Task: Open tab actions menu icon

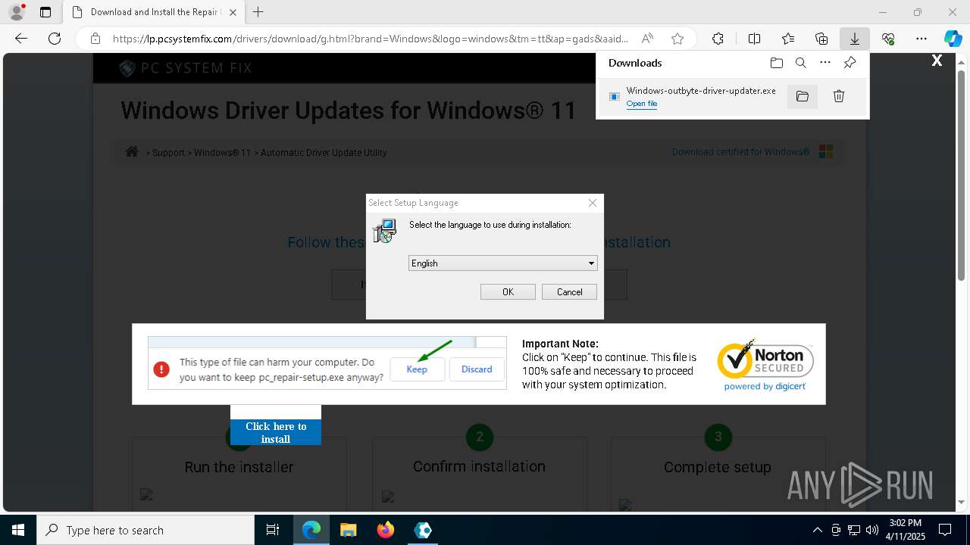Action: [x=45, y=12]
